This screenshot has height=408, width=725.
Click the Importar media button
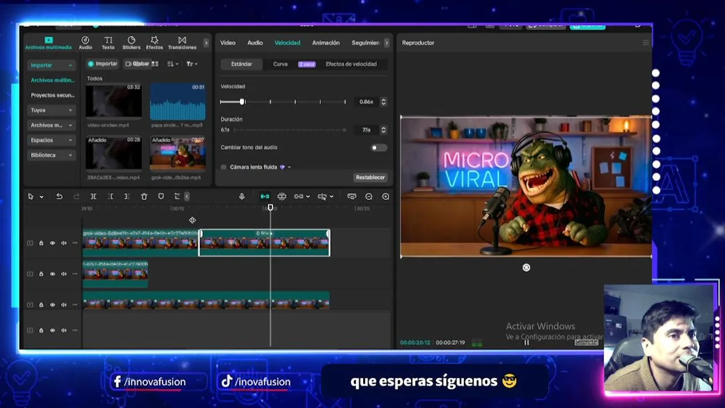pyautogui.click(x=103, y=64)
